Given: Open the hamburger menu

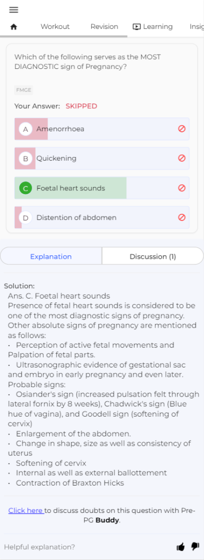Looking at the screenshot, I should [x=14, y=10].
